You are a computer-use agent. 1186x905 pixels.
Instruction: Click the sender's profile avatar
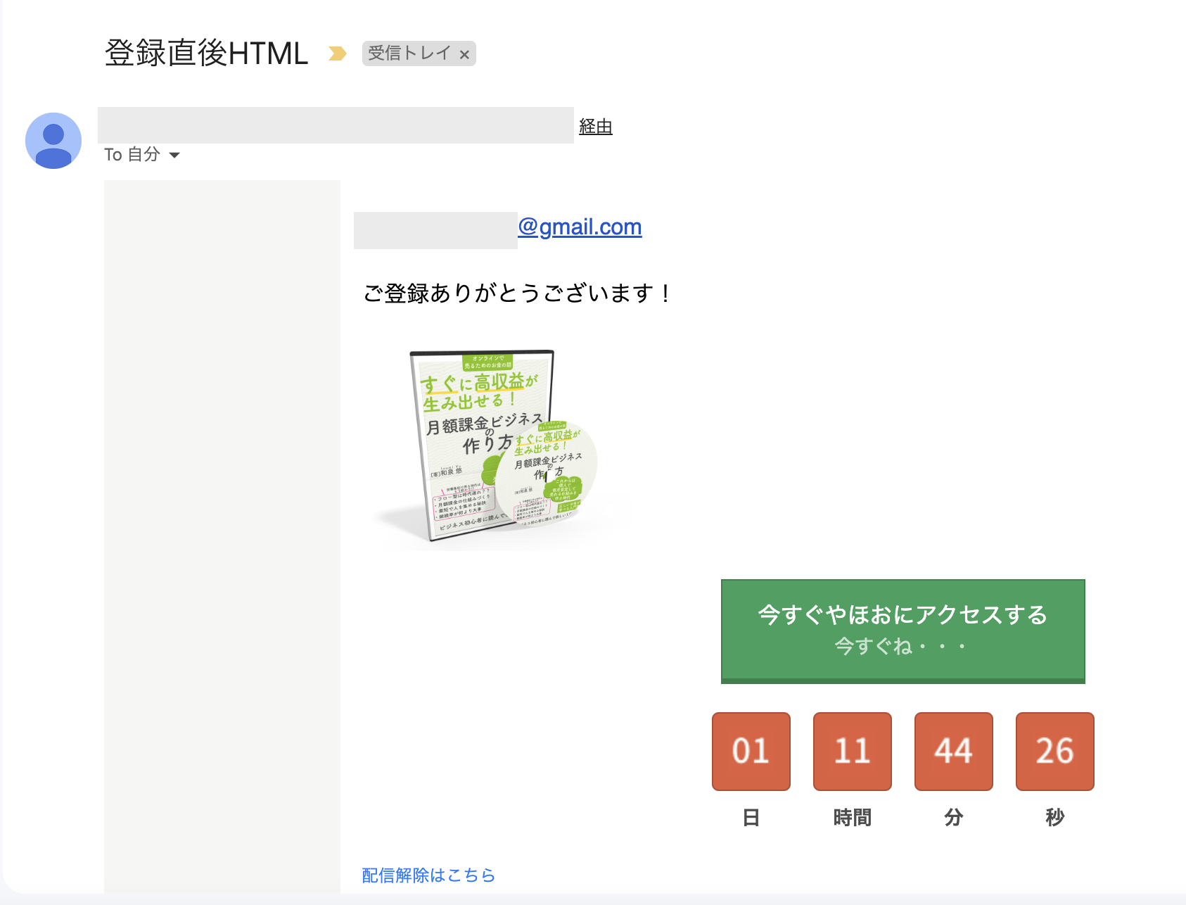pos(53,141)
